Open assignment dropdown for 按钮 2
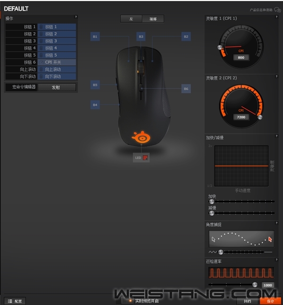283x305 pixels. (x=57, y=34)
